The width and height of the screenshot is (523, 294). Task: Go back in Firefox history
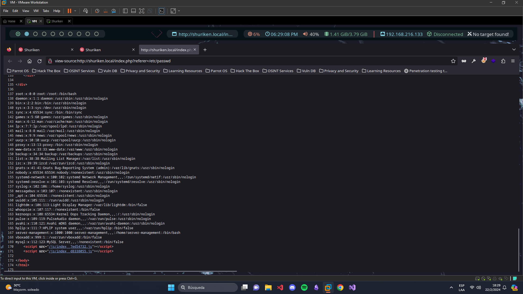[10, 61]
